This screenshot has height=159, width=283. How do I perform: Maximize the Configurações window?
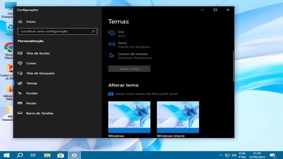click(215, 10)
